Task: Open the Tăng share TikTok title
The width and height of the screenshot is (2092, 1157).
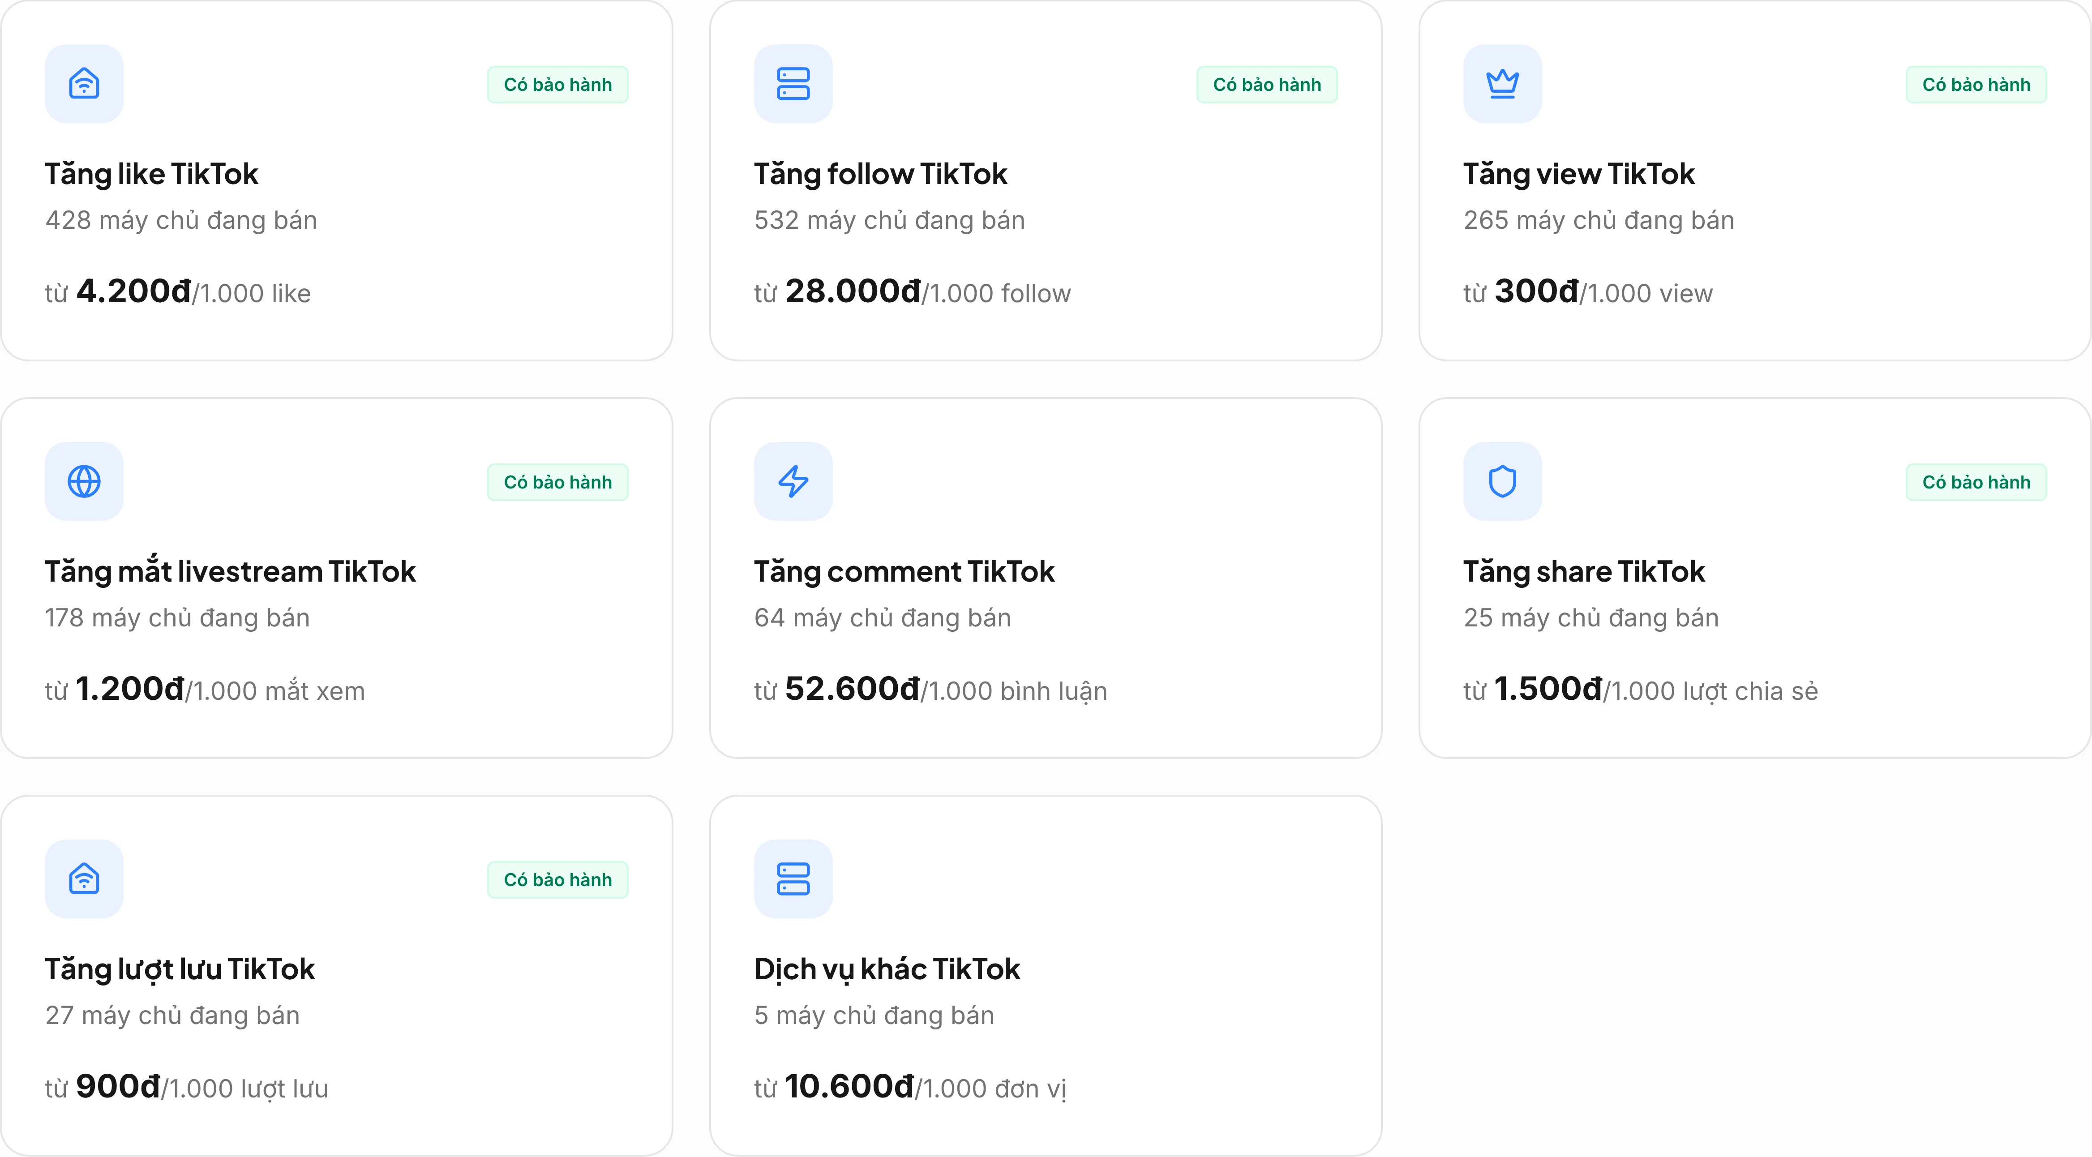Action: (x=1584, y=572)
